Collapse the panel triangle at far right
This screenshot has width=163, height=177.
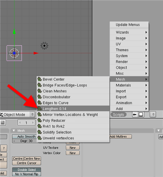[x=159, y=131]
